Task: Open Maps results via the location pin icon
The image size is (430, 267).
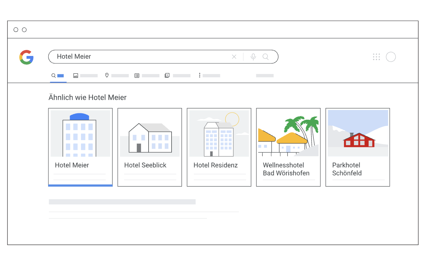Action: pos(107,75)
